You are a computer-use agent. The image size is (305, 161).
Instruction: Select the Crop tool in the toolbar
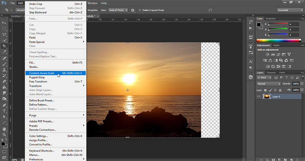point(5,45)
